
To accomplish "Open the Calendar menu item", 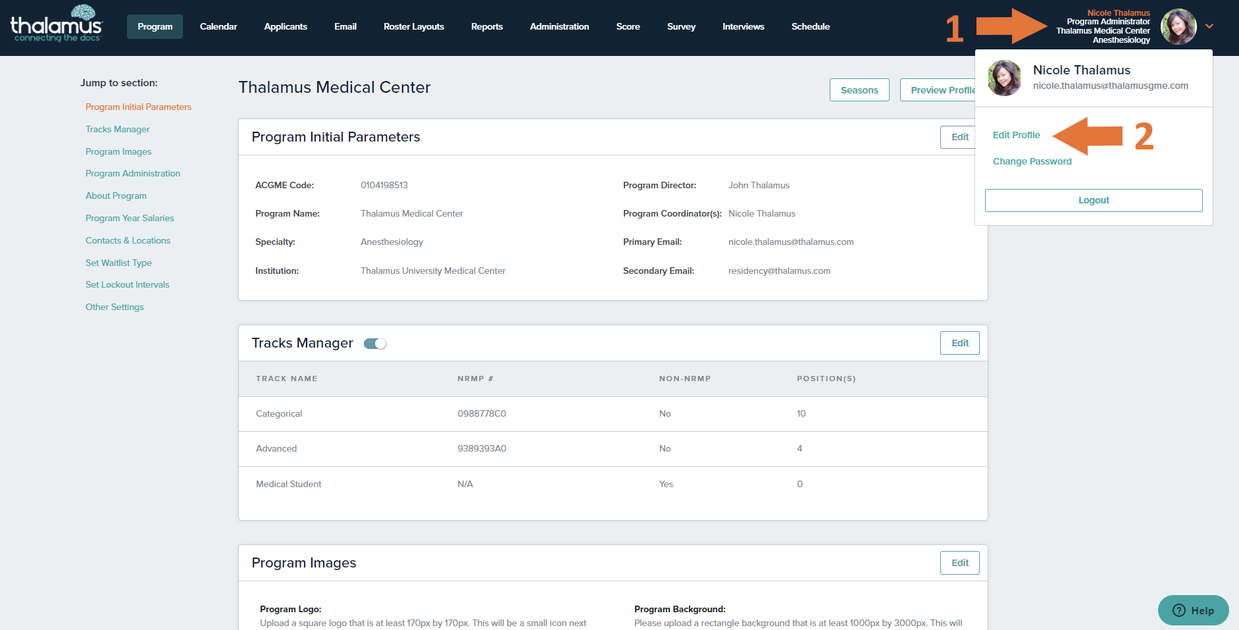I will tap(218, 26).
